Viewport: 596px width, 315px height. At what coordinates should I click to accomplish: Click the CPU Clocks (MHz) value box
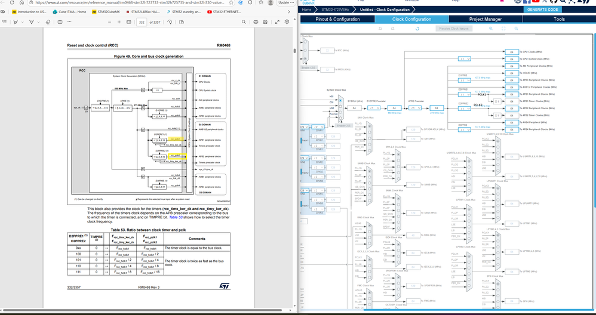[x=512, y=52]
